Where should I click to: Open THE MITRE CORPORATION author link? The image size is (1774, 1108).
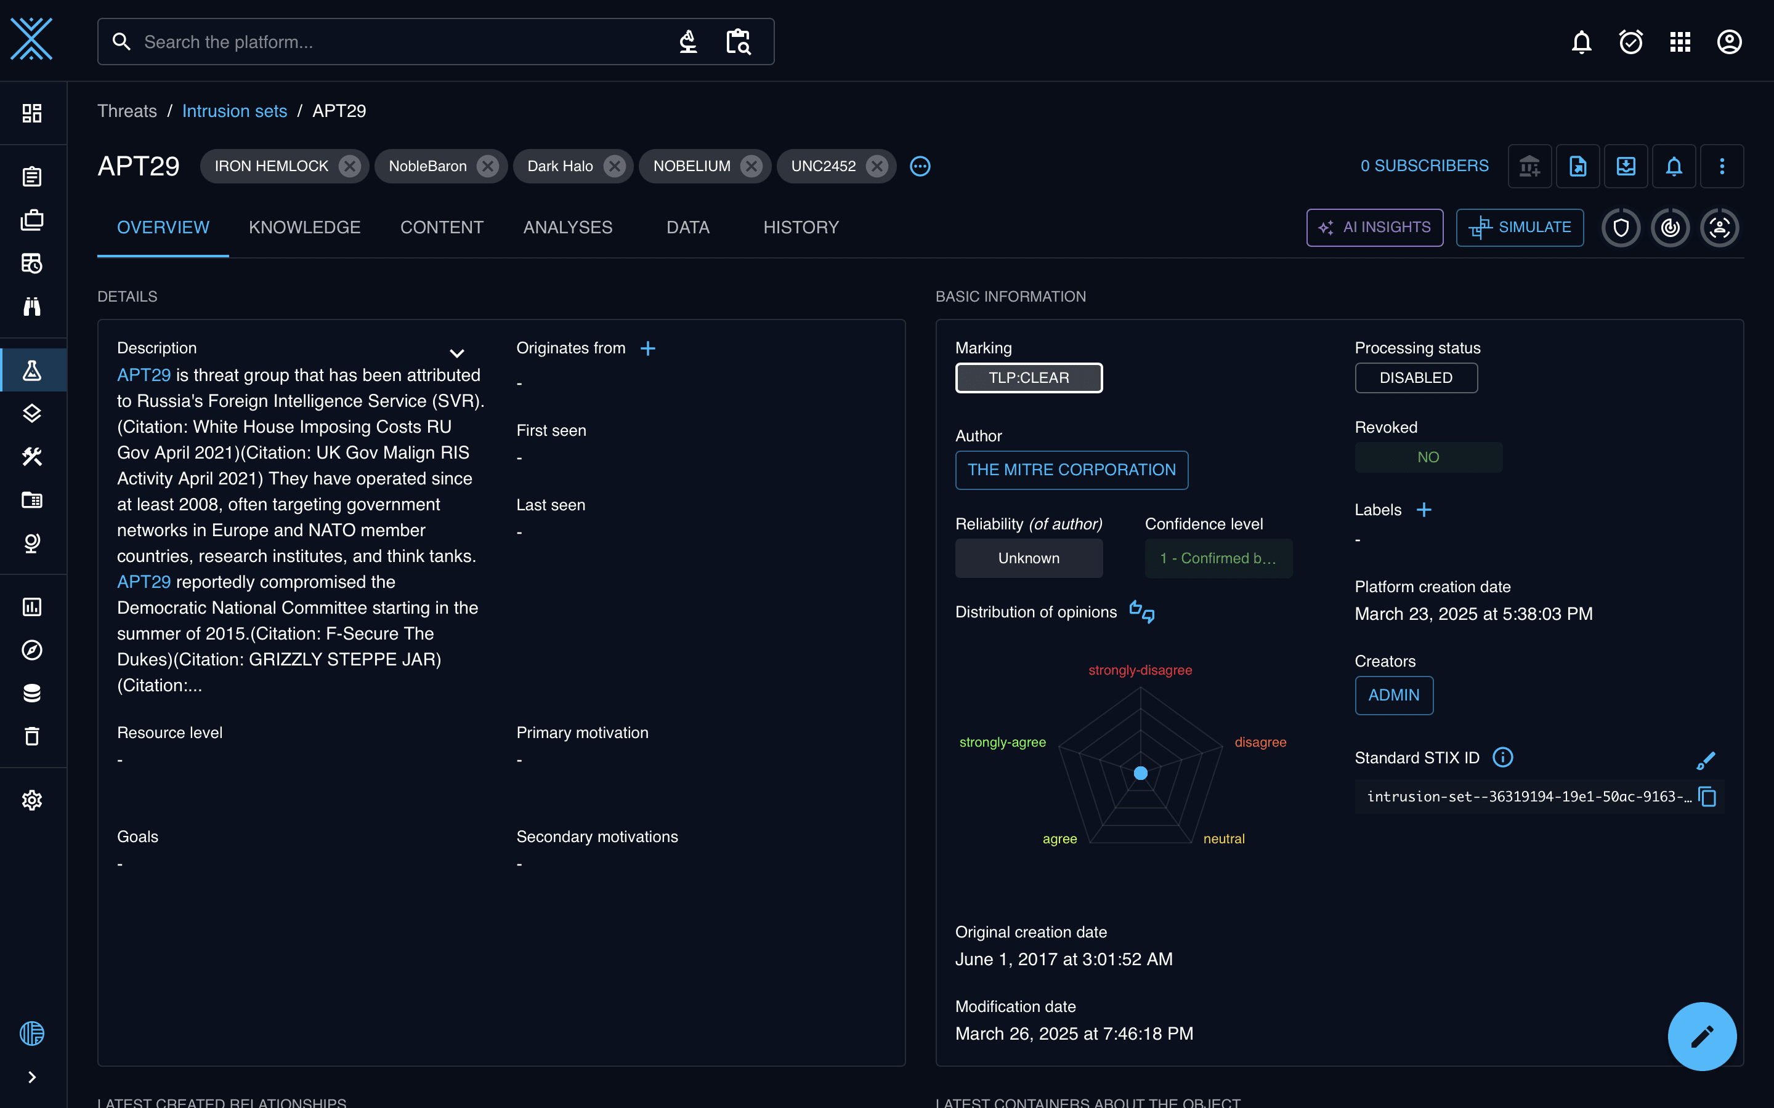pyautogui.click(x=1071, y=470)
